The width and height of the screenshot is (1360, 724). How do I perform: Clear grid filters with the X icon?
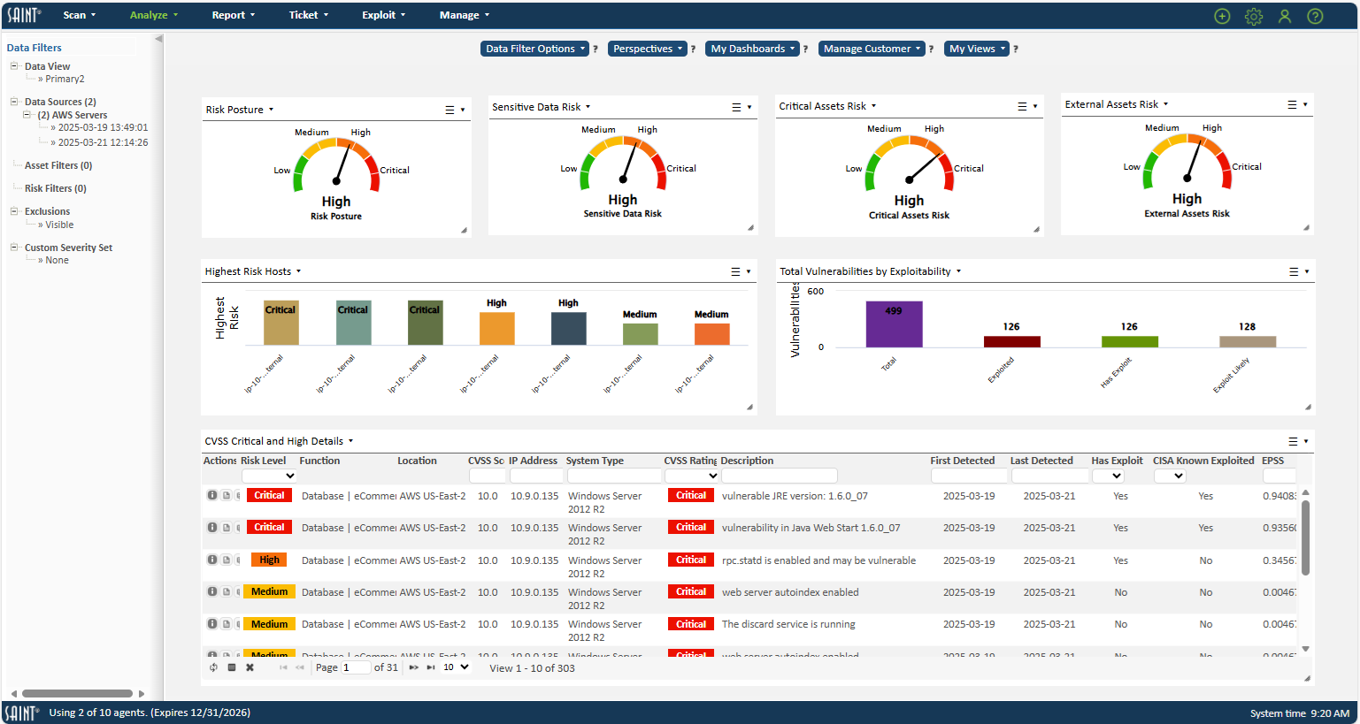[x=250, y=667]
